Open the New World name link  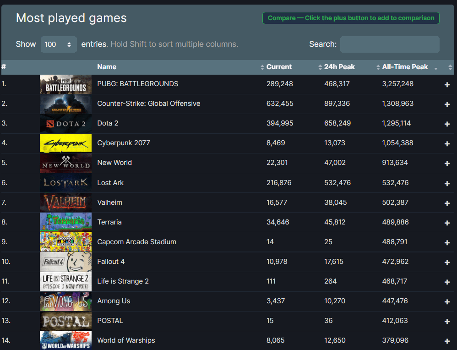(114, 163)
